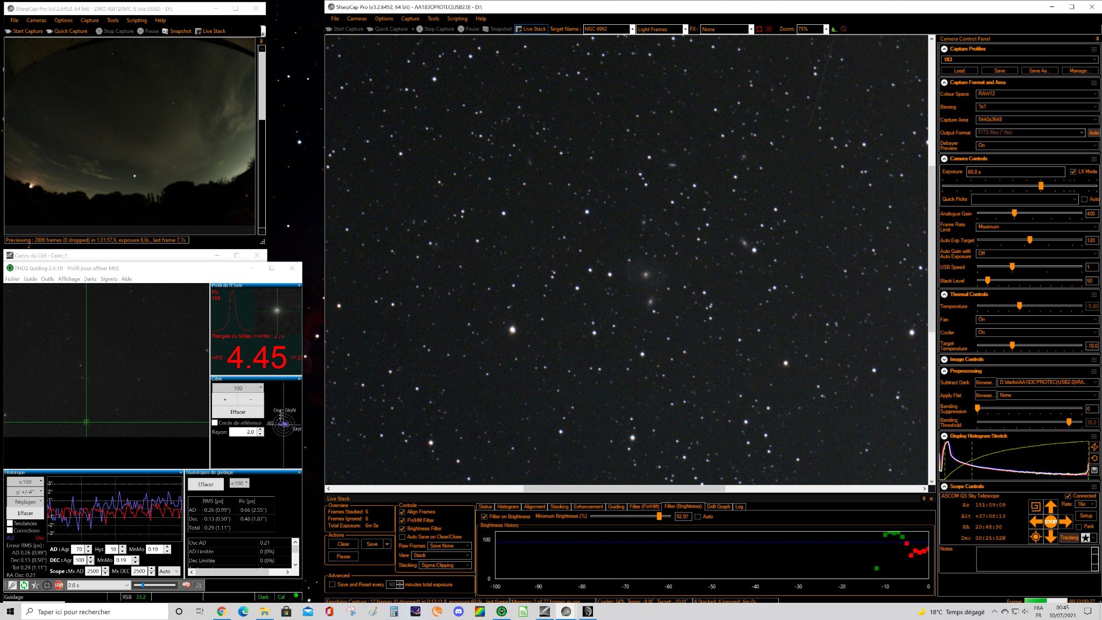1102x620 pixels.
Task: Reset the display histogram stretch
Action: pyautogui.click(x=1094, y=459)
